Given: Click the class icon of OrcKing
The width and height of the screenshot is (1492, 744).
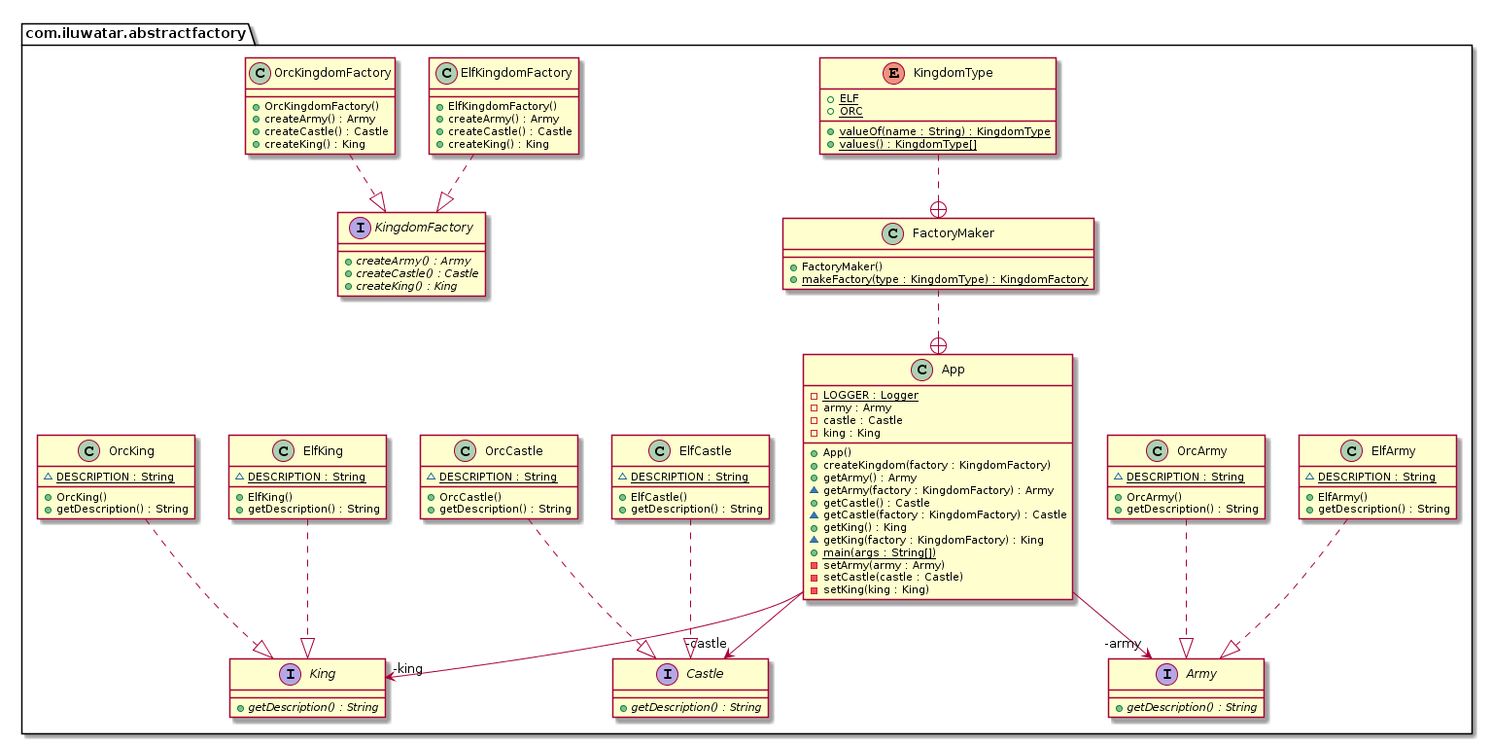Looking at the screenshot, I should pyautogui.click(x=90, y=450).
